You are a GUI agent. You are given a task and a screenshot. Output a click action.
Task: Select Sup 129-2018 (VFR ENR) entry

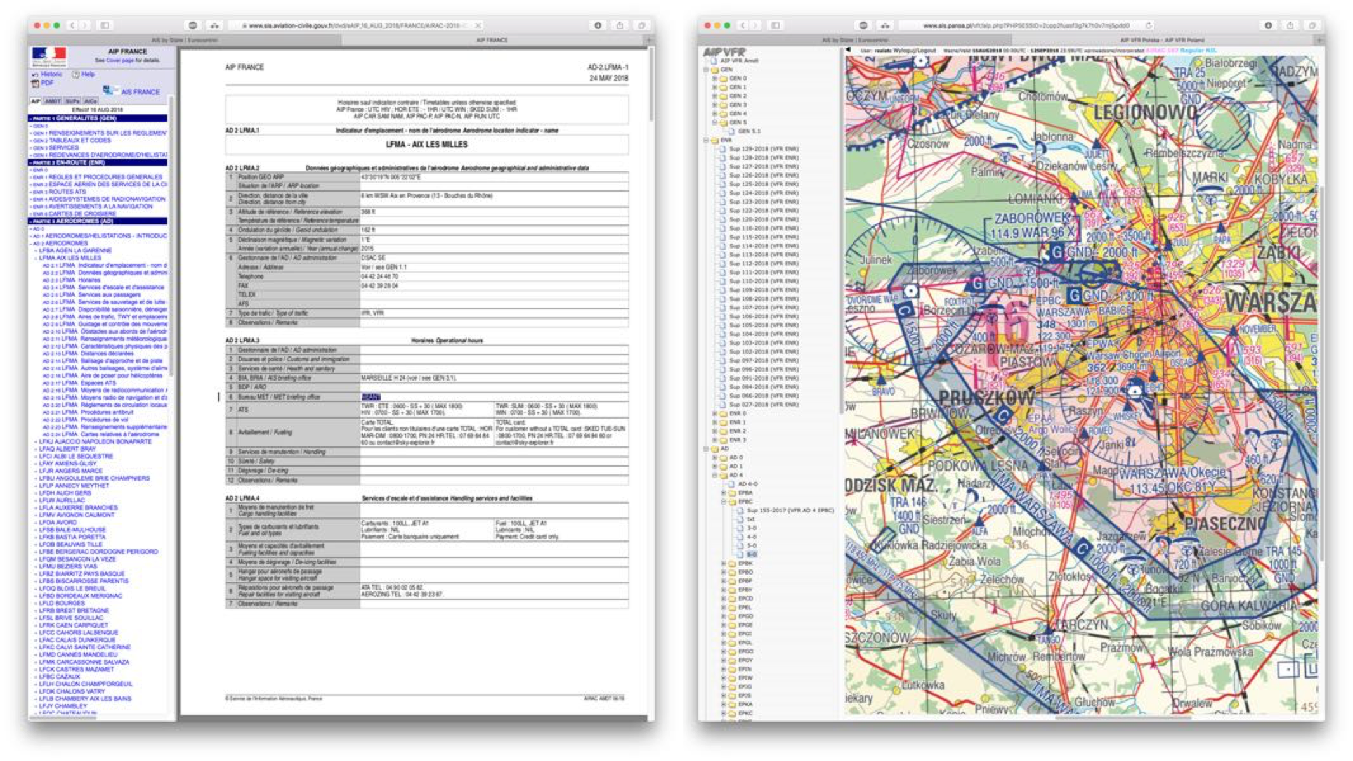pos(763,149)
